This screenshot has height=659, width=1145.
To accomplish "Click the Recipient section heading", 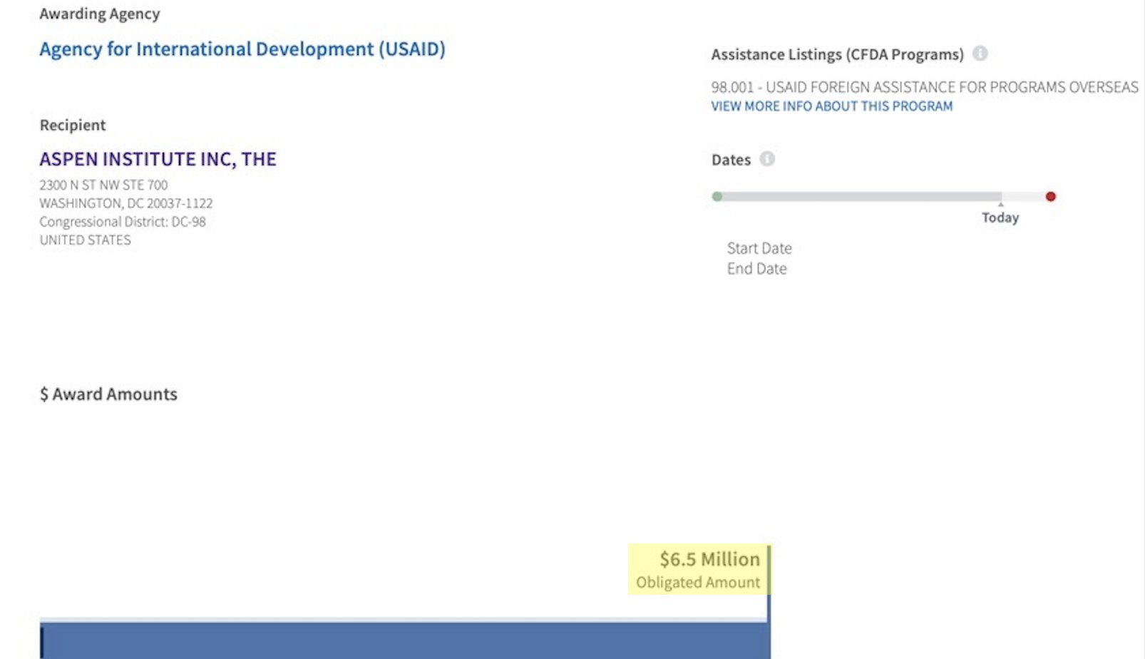I will 73,126.
